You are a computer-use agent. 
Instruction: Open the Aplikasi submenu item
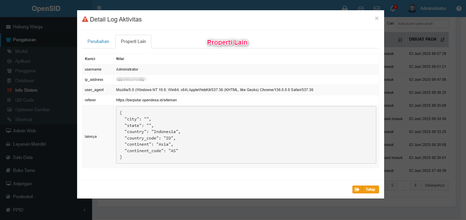click(23, 61)
